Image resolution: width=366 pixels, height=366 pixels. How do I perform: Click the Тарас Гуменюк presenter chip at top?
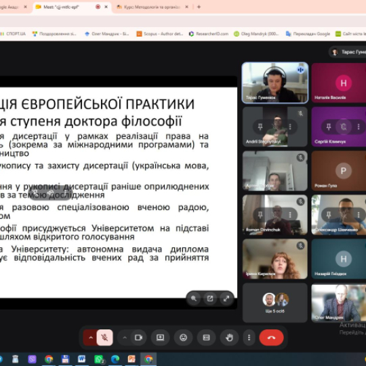tap(348, 52)
